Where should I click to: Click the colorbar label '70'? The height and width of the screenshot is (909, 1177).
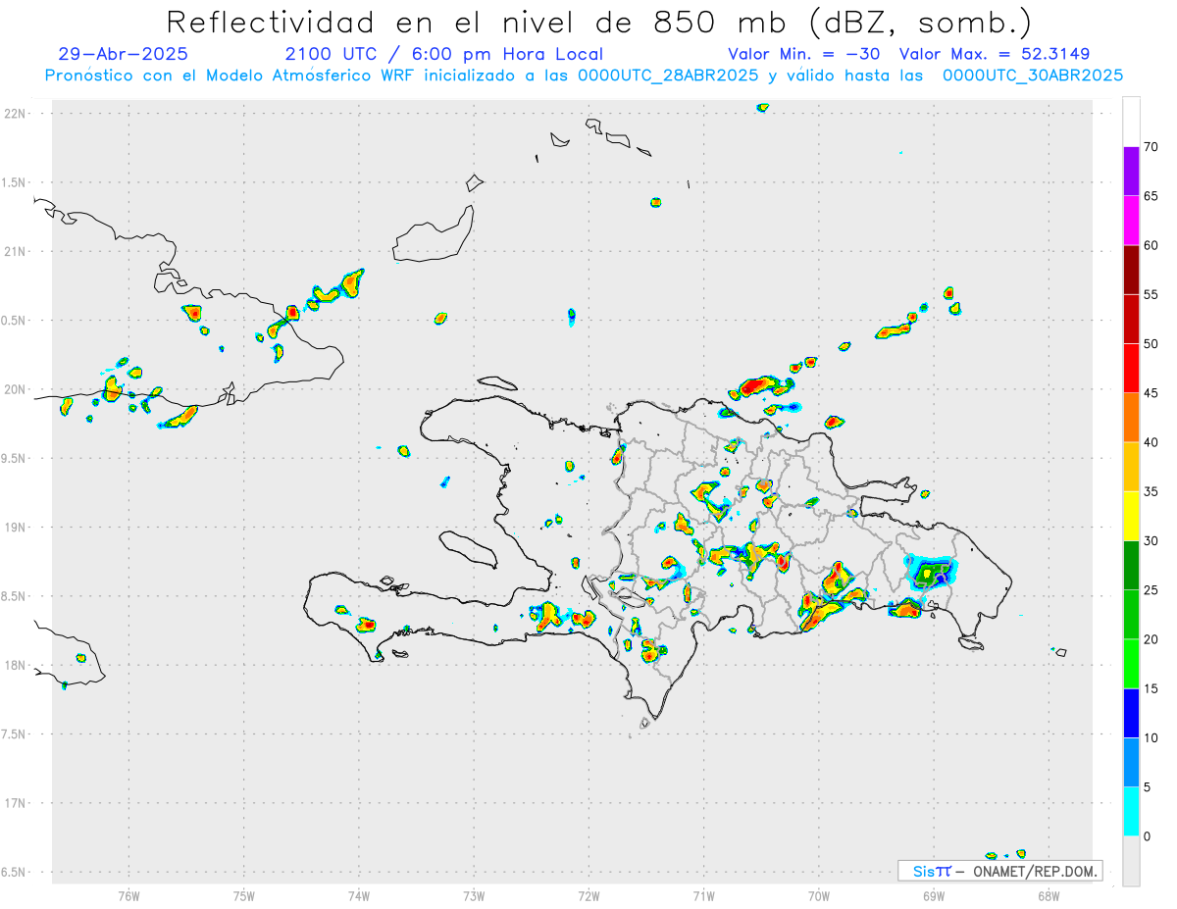(1151, 147)
